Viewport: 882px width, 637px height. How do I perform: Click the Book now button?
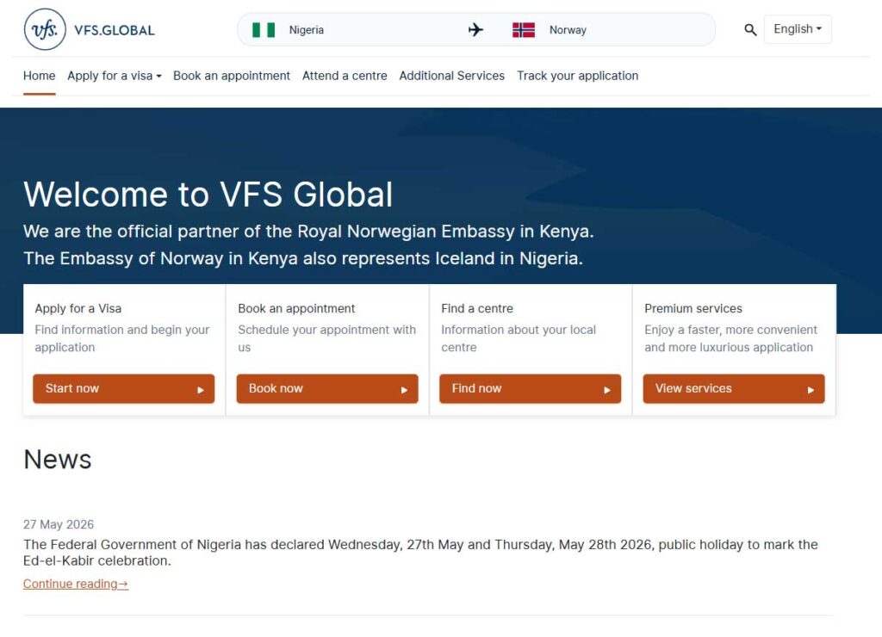(327, 388)
